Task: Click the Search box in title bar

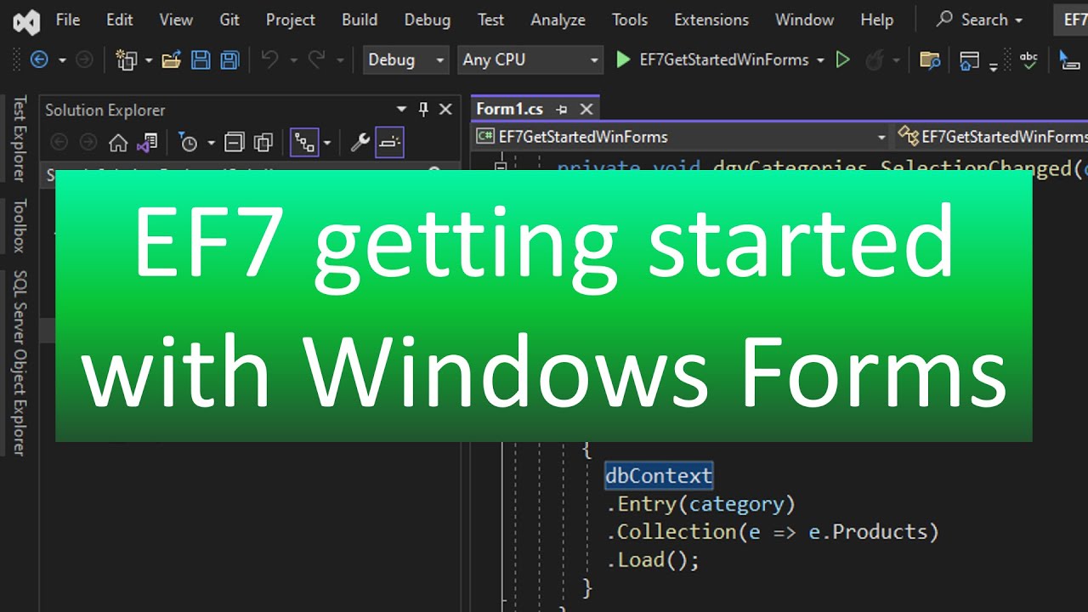Action: point(978,20)
